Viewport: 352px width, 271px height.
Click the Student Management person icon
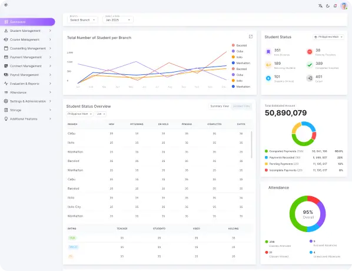[x=6, y=31]
